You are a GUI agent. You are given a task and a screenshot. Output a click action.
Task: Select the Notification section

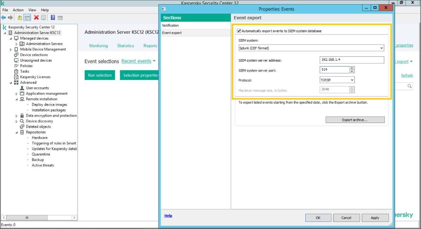(x=195, y=26)
